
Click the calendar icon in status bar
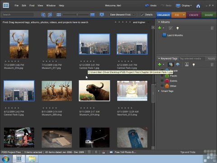point(104,152)
